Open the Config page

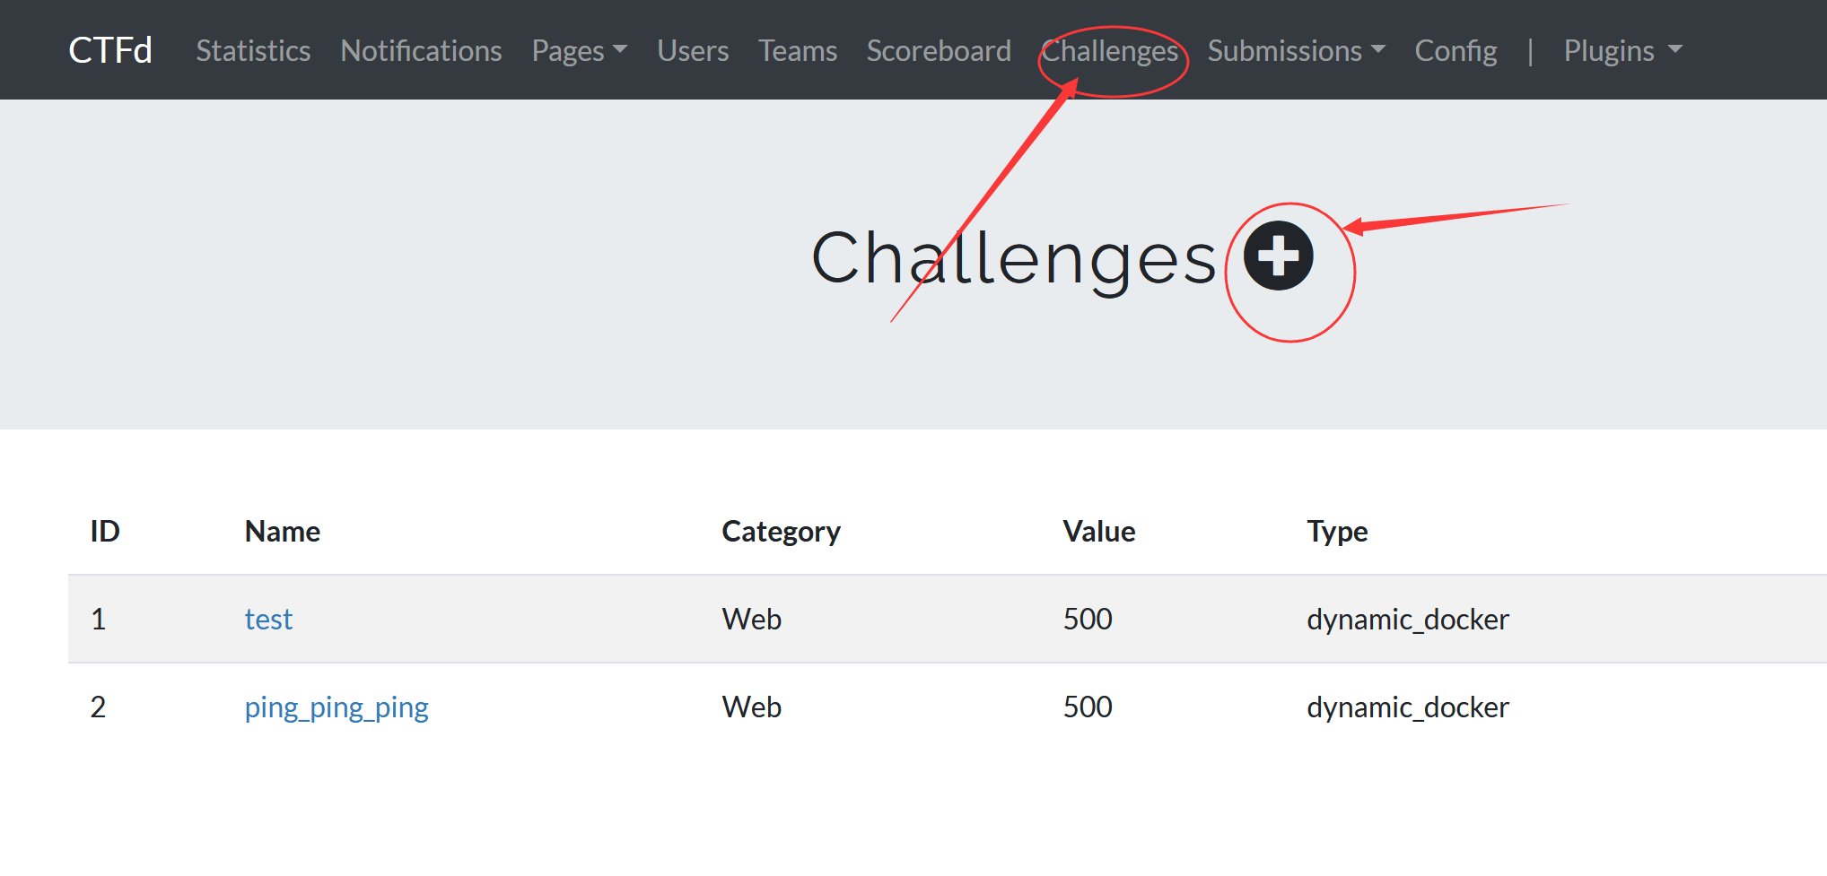click(1455, 50)
